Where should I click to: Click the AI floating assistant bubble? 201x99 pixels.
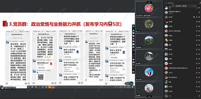[x=130, y=83]
